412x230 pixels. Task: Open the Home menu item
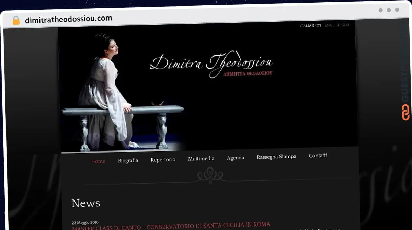pos(98,161)
